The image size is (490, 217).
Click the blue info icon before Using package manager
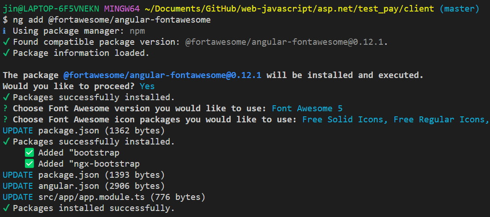tap(4, 31)
